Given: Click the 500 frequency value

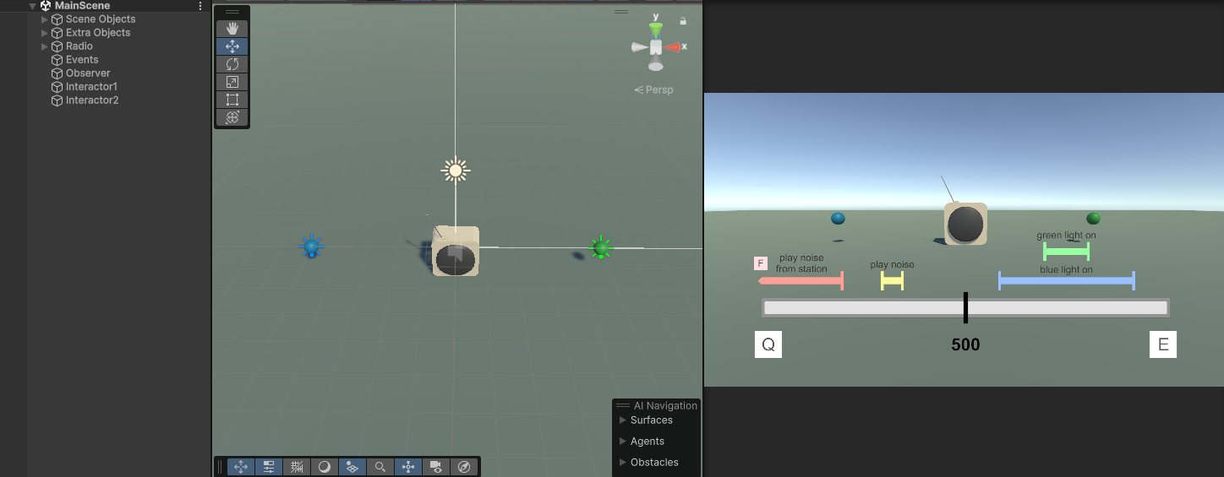Looking at the screenshot, I should (965, 345).
